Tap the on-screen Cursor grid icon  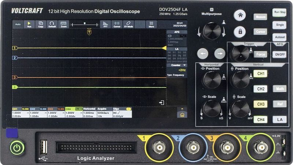coord(117,24)
